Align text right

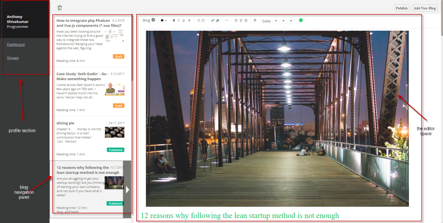tap(246, 20)
